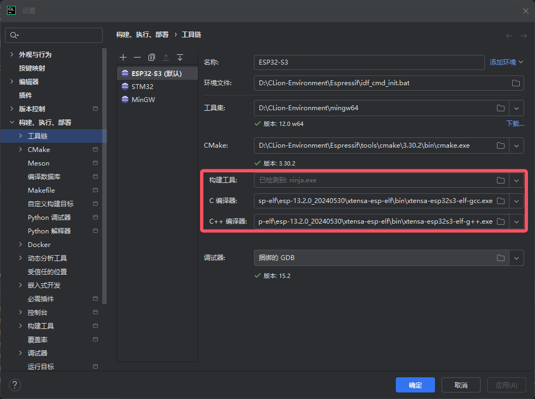
Task: Click the search magnifier icon
Action: tap(14, 35)
